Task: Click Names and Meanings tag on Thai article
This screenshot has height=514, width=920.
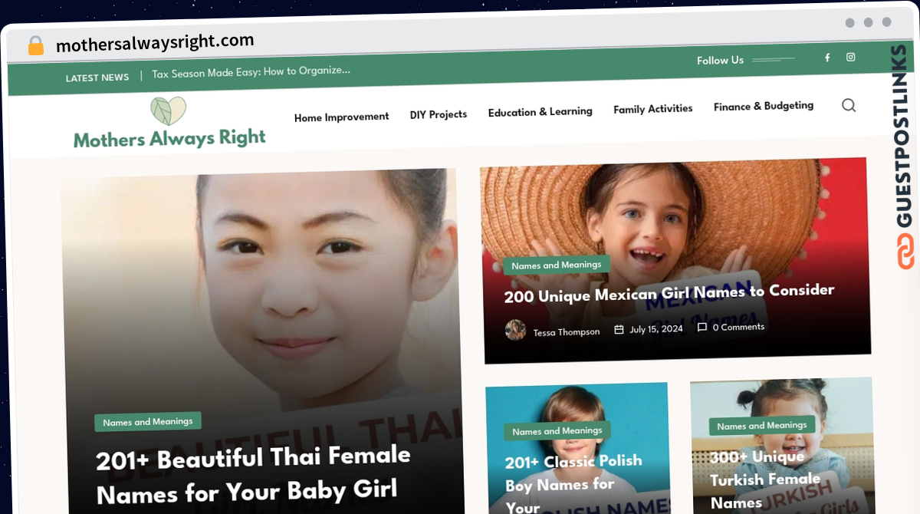Action: [x=148, y=422]
